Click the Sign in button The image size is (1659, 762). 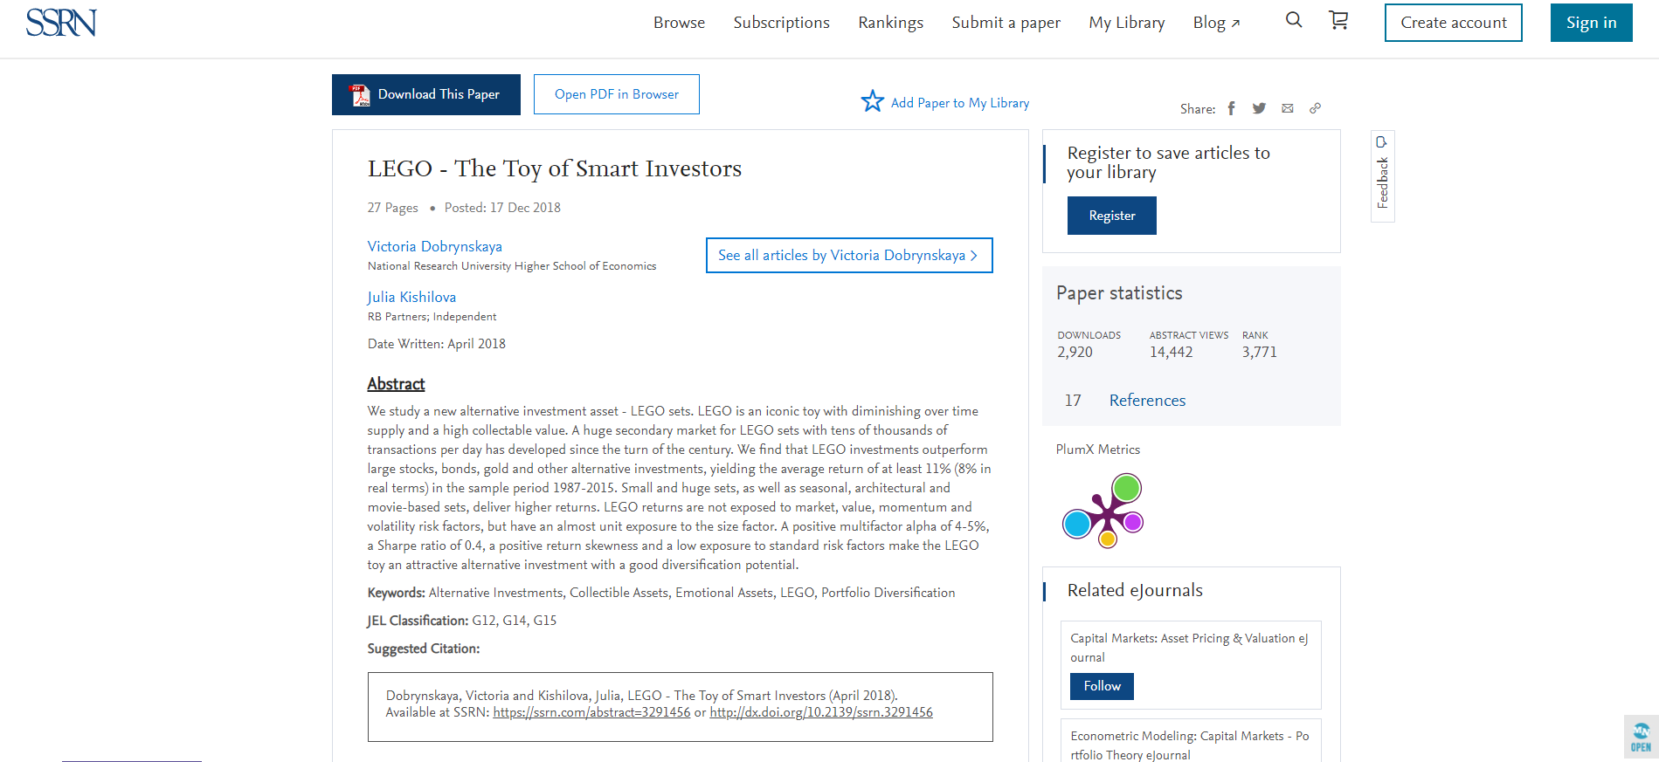[1591, 23]
